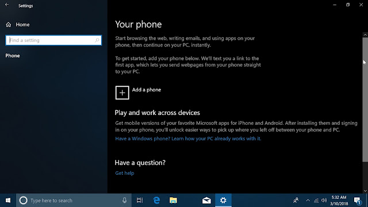The image size is (368, 207).
Task: Click the Find a setting search box
Action: [53, 40]
